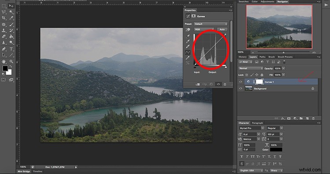Pick the black point eyedropper in Curves
The height and width of the screenshot is (174, 330).
pos(188,36)
